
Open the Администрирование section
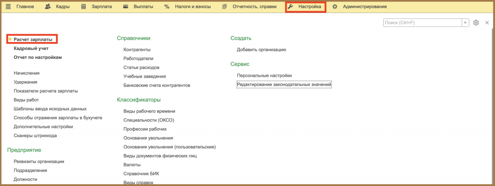click(365, 6)
